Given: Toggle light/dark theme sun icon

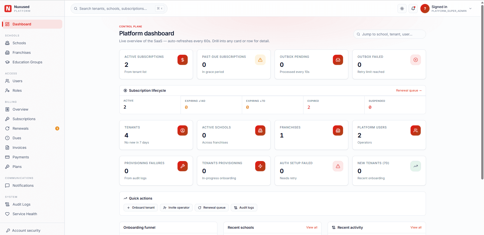Looking at the screenshot, I should click(x=402, y=9).
